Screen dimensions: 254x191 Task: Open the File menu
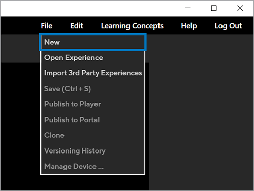[x=47, y=26]
